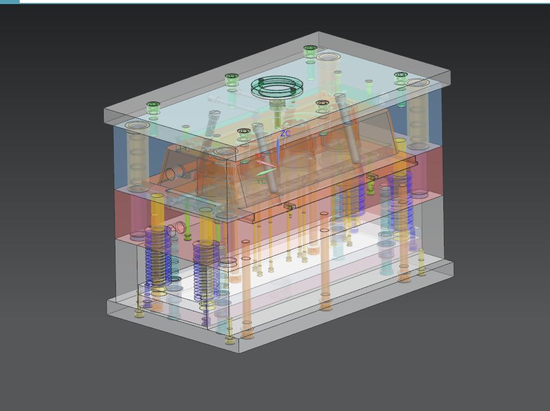
Task: Click the red XC axis label
Action: [260, 155]
